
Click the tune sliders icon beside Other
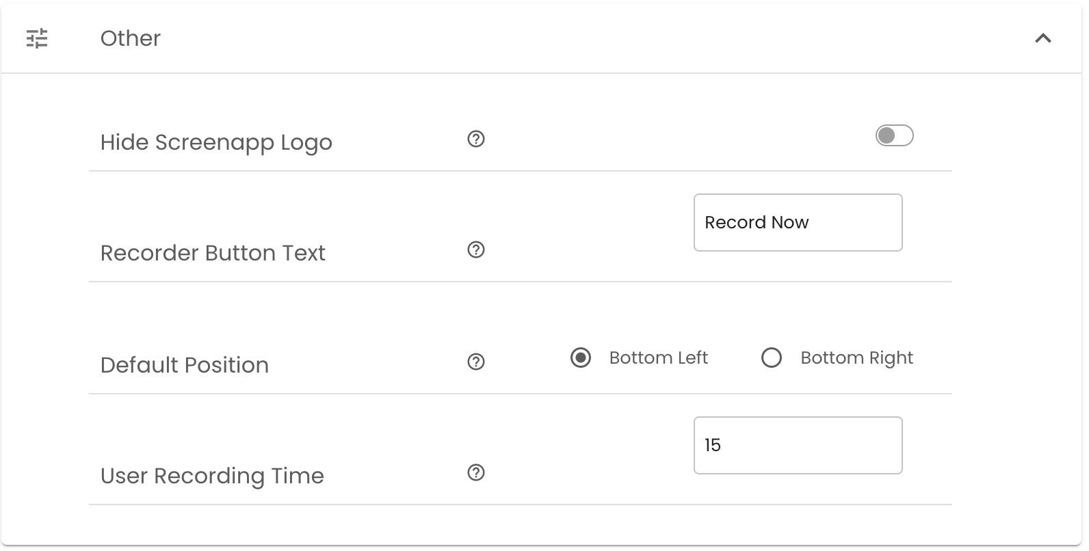coord(37,38)
